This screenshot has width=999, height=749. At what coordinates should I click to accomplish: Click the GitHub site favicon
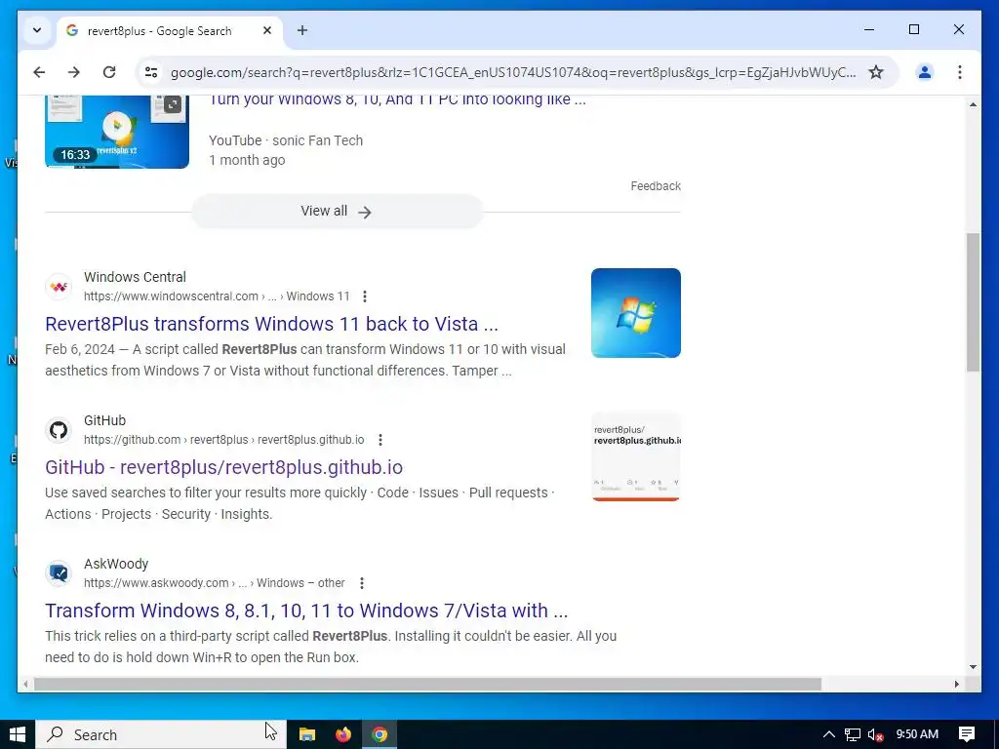(59, 430)
